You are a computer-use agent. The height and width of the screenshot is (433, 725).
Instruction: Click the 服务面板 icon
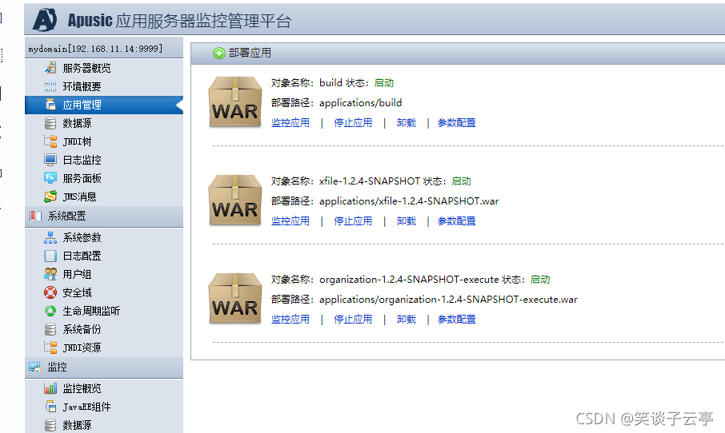[50, 178]
